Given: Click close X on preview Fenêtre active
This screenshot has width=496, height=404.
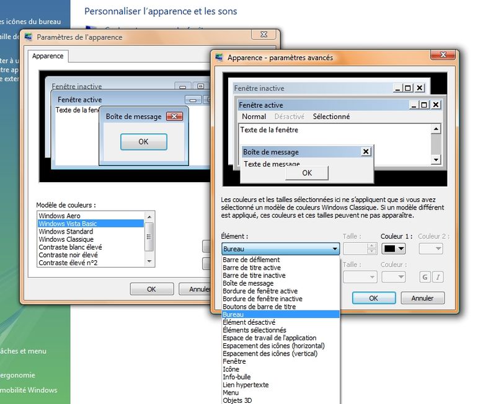Looking at the screenshot, I should click(436, 105).
